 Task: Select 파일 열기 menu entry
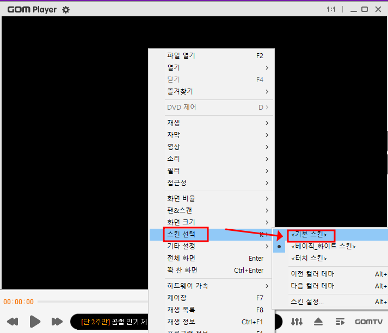click(212, 55)
